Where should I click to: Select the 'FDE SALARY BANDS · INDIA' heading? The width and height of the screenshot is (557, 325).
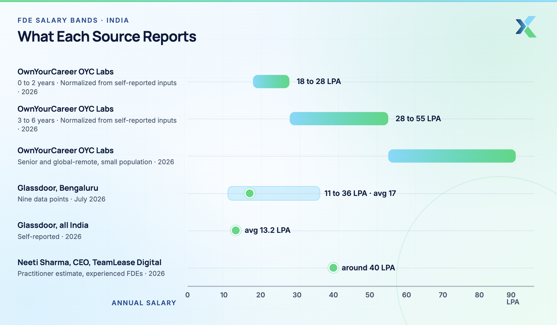coord(73,20)
